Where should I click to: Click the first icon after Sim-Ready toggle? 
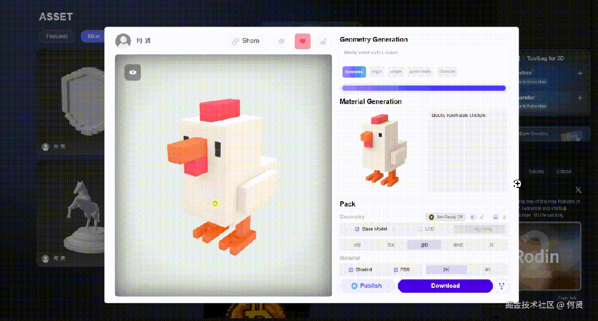[x=473, y=217]
